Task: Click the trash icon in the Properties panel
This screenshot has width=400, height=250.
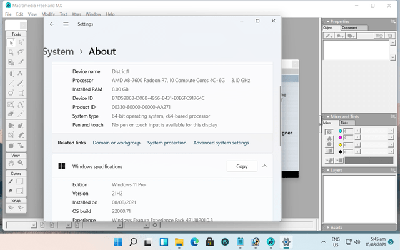Action: pos(390,36)
